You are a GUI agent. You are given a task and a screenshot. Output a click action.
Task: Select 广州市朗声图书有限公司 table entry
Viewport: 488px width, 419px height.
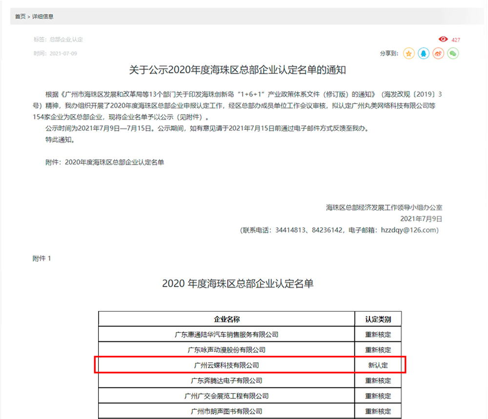point(226,411)
